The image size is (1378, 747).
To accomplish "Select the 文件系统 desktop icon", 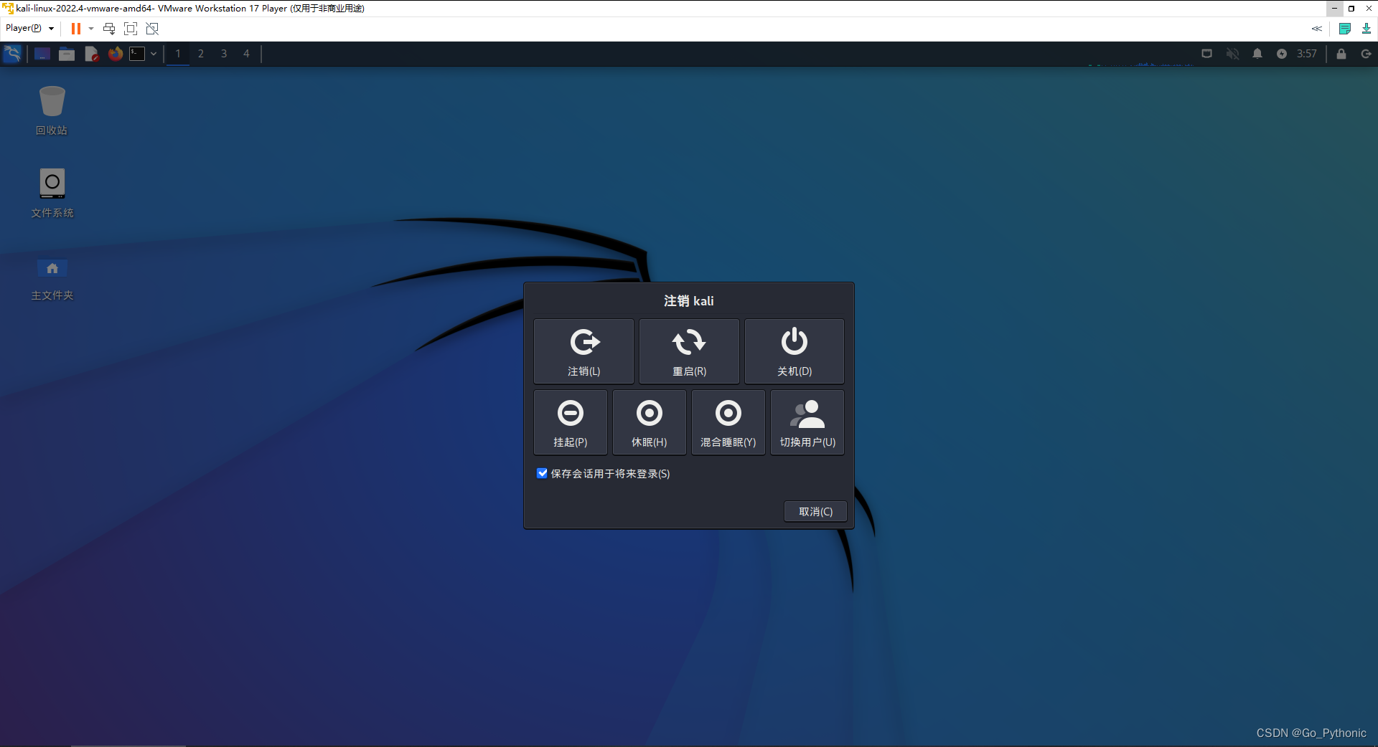I will [52, 193].
